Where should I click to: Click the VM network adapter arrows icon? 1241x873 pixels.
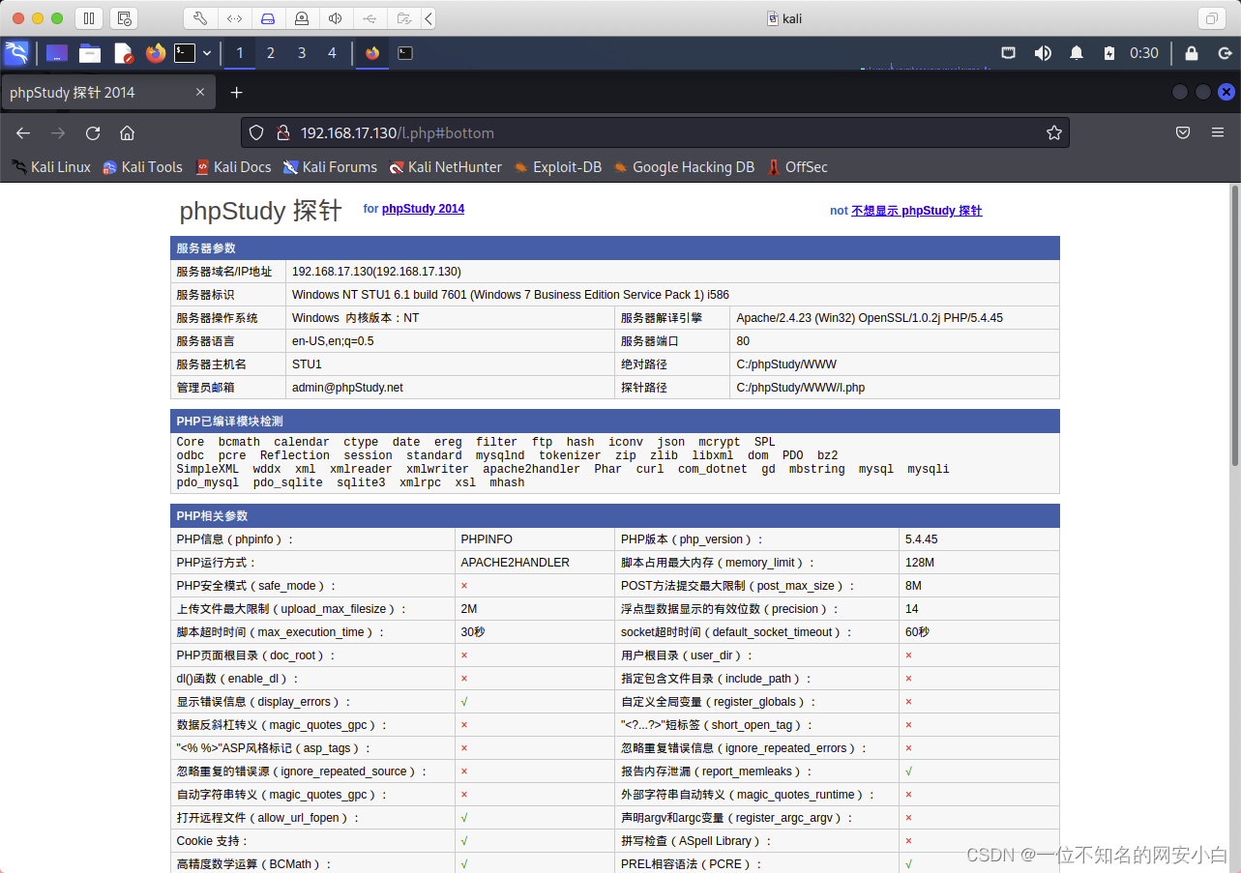(x=235, y=18)
